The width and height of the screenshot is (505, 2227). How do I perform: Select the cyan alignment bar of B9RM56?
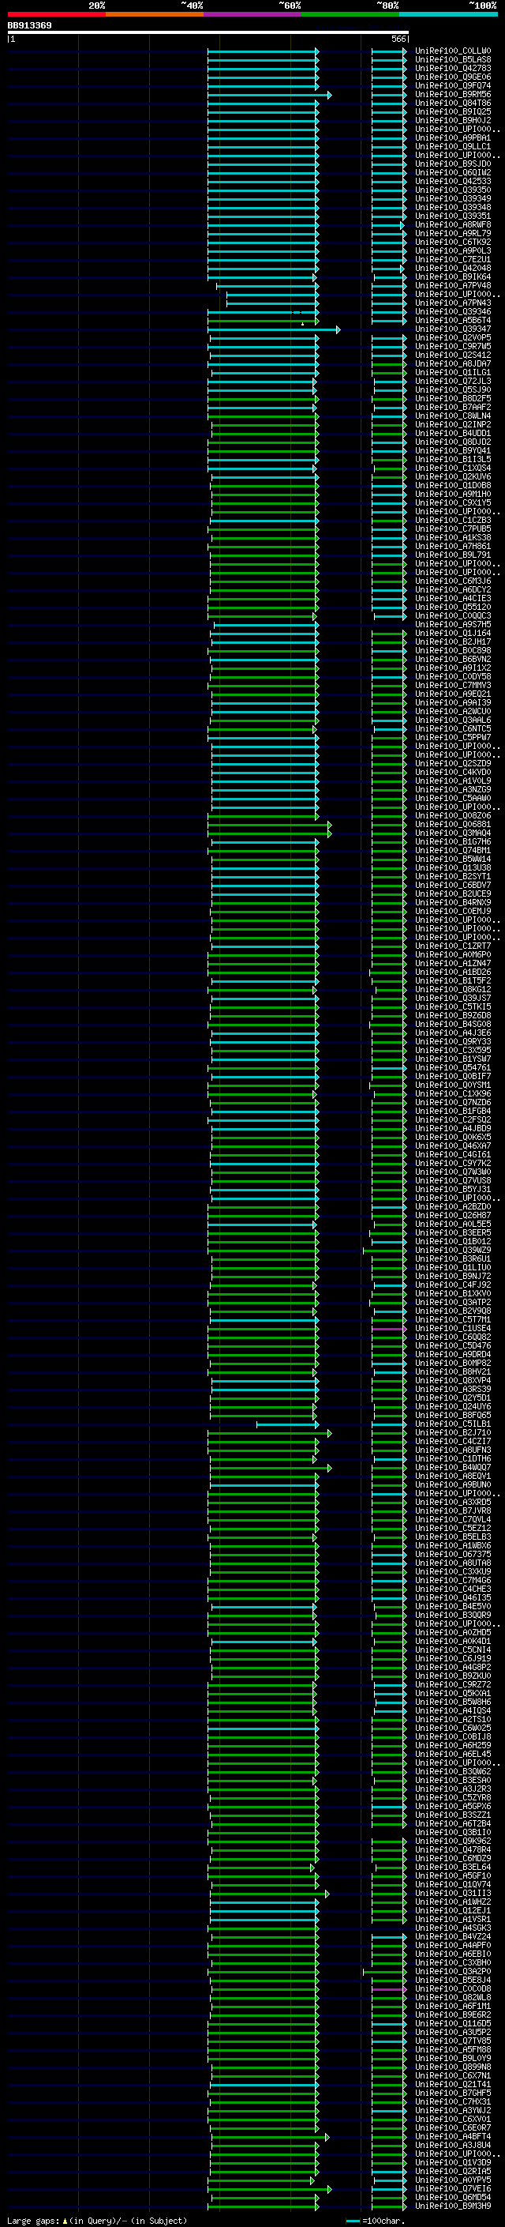coord(269,95)
